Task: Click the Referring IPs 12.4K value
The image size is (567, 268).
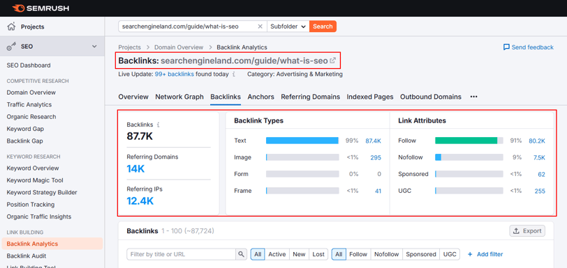Action: click(x=140, y=200)
